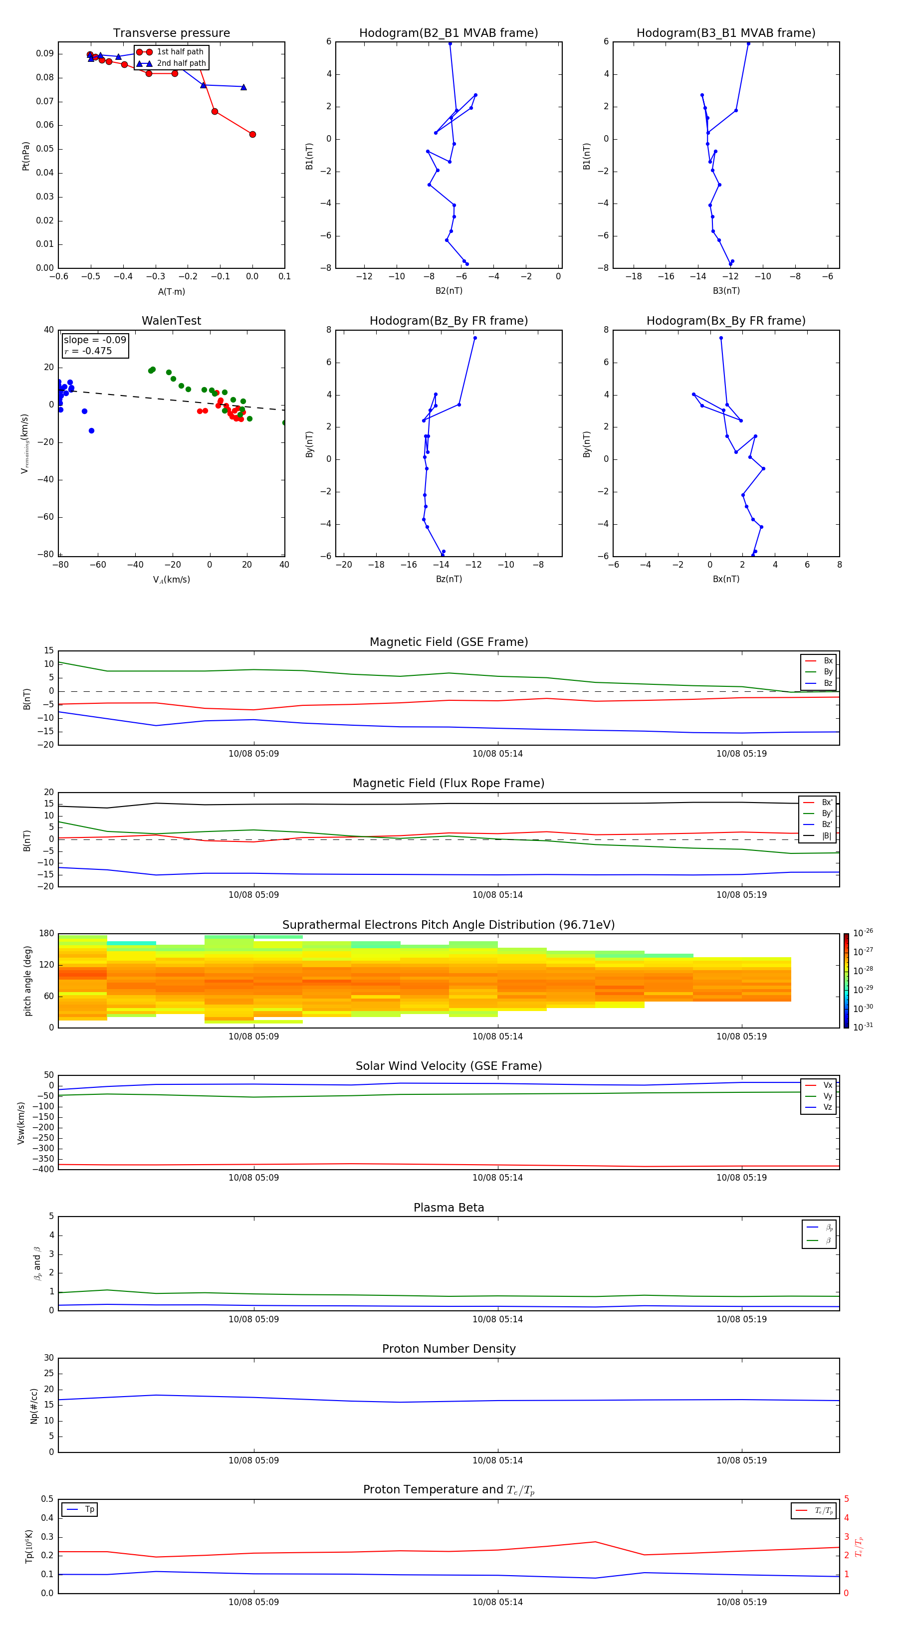Click the "V_A(km/s)" x-axis label in WalenTest
Image resolution: width=898 pixels, height=1646 pixels.
(171, 580)
